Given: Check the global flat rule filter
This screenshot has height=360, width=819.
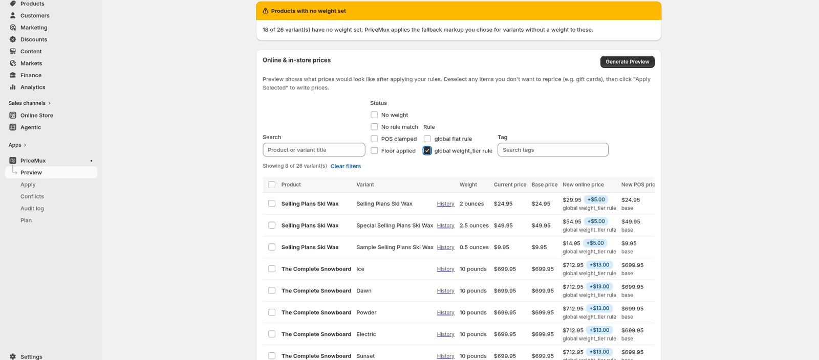Looking at the screenshot, I should point(427,139).
